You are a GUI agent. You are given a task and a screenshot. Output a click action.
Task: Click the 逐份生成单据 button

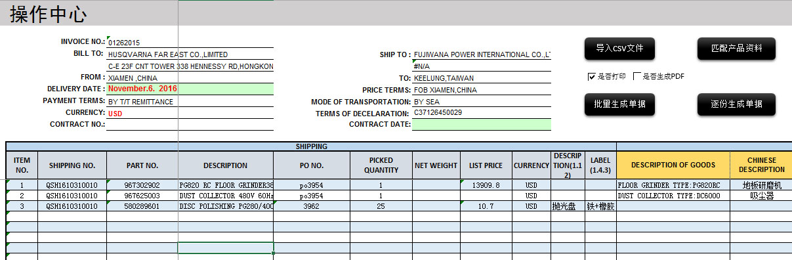[x=736, y=104]
